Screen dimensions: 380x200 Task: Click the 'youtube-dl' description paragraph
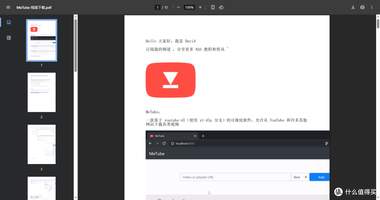pos(226,122)
